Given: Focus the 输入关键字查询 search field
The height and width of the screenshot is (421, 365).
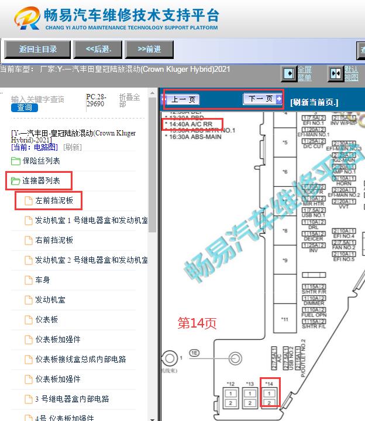Looking at the screenshot, I should tap(37, 99).
